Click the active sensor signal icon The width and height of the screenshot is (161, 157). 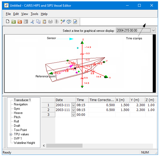click(x=50, y=22)
